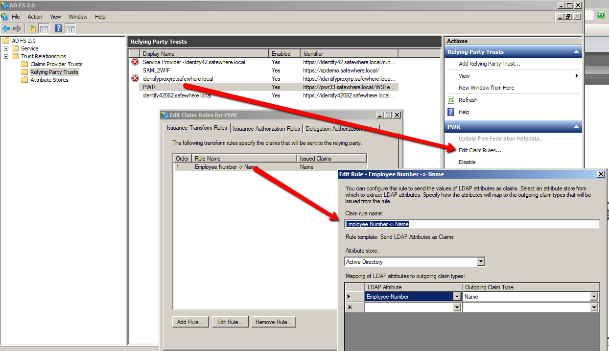Switch to the Issuance Authorization Rules tab
This screenshot has width=609, height=351.
point(266,129)
